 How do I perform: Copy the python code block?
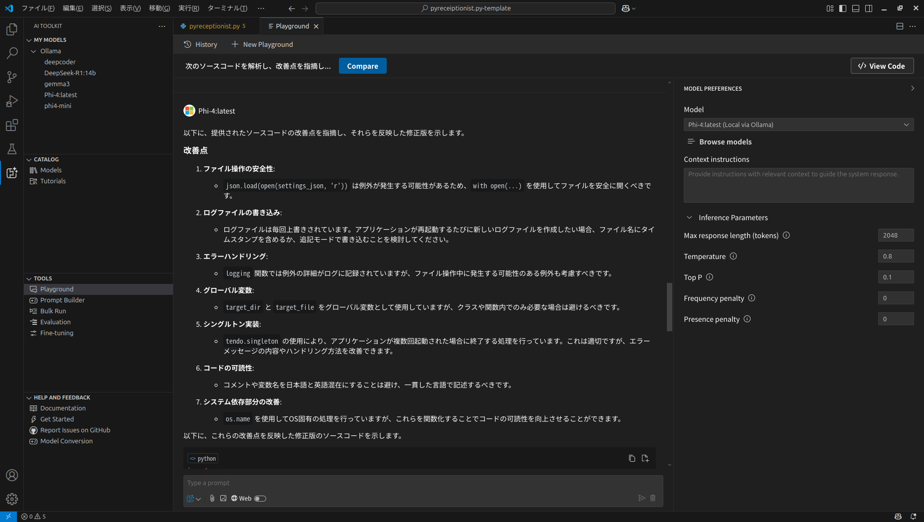(632, 458)
